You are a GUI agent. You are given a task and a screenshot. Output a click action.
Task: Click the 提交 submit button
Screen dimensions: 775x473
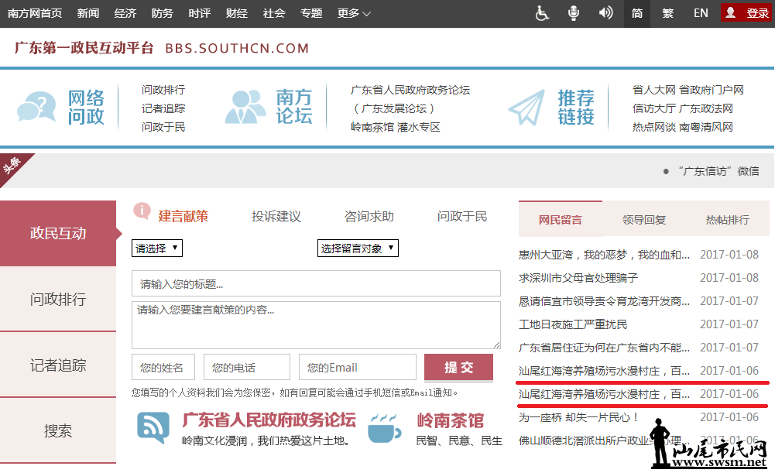pyautogui.click(x=458, y=367)
